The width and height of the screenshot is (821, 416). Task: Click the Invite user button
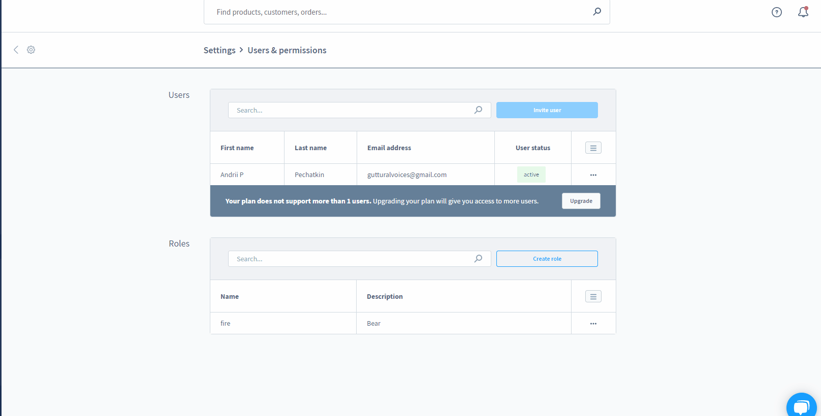547,110
